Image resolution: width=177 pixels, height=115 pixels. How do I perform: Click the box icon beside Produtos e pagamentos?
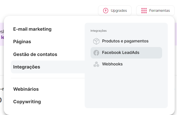96,41
